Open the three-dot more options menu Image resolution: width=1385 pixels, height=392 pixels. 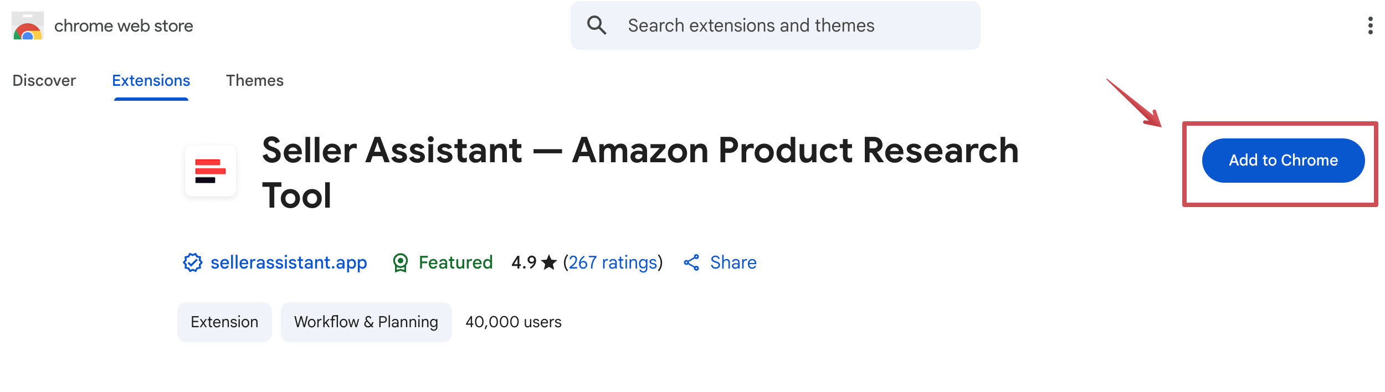[x=1370, y=25]
